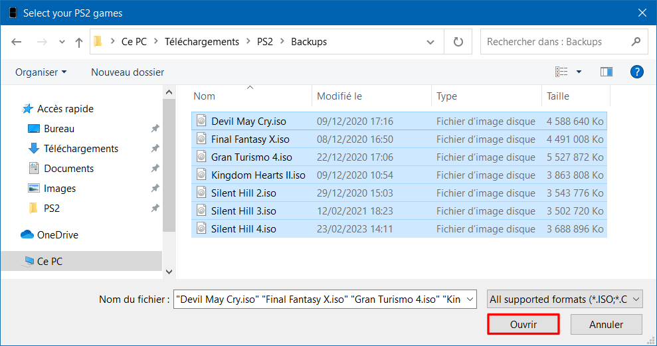Select the Silent Hill 3.iso file

click(399, 211)
